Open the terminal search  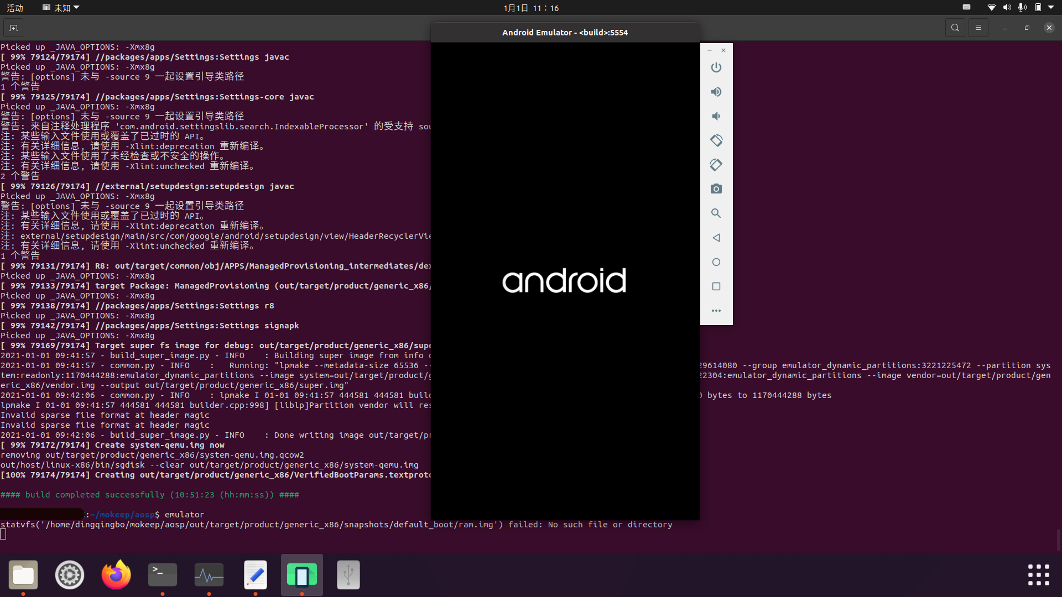click(955, 28)
